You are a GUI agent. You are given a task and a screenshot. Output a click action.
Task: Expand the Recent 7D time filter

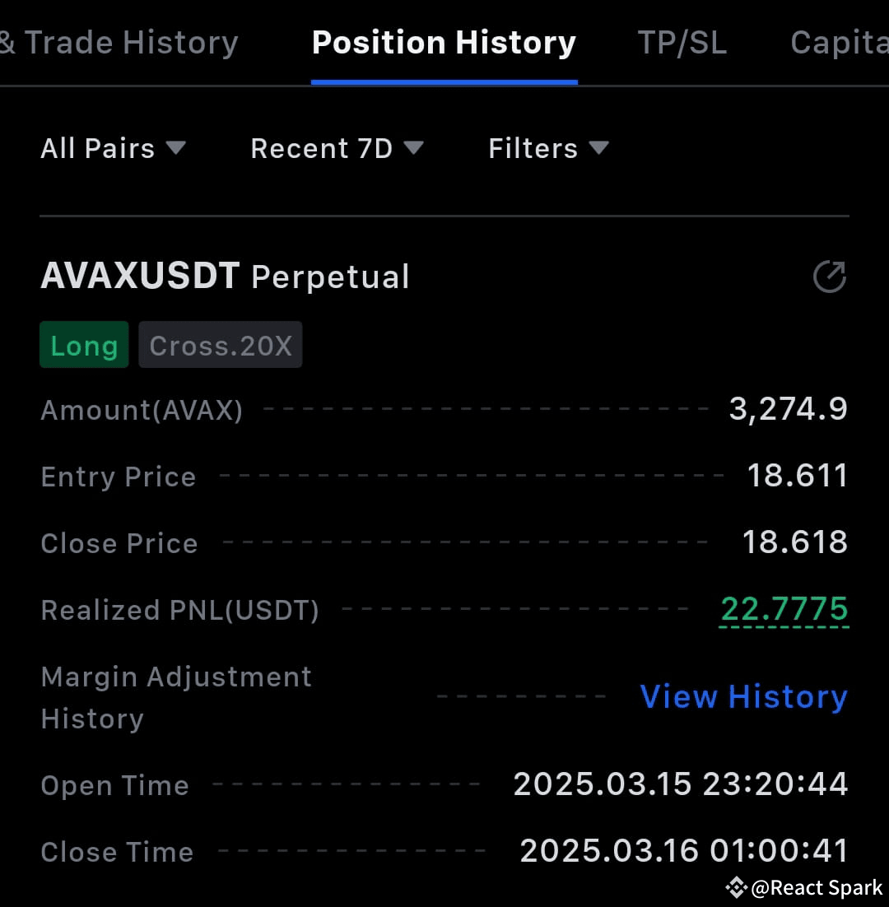[x=337, y=148]
